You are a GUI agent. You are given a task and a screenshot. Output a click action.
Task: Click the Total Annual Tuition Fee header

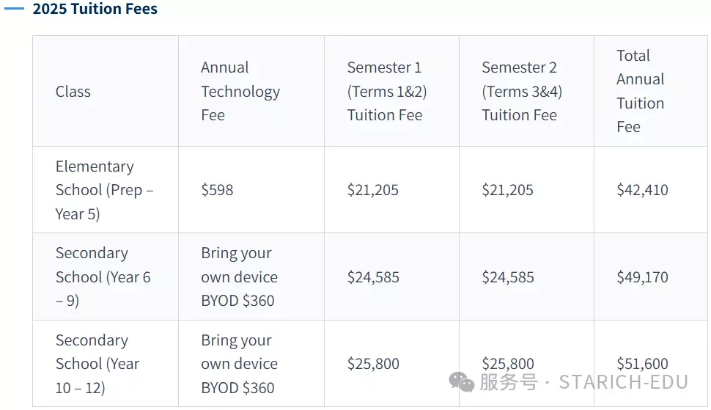pos(640,91)
